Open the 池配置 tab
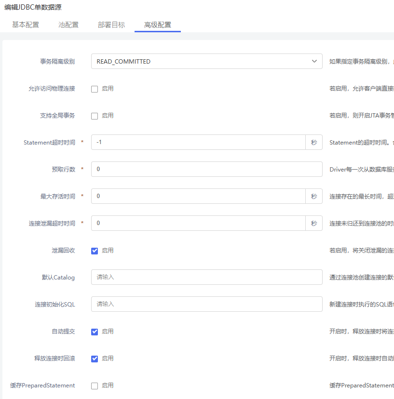 [68, 25]
